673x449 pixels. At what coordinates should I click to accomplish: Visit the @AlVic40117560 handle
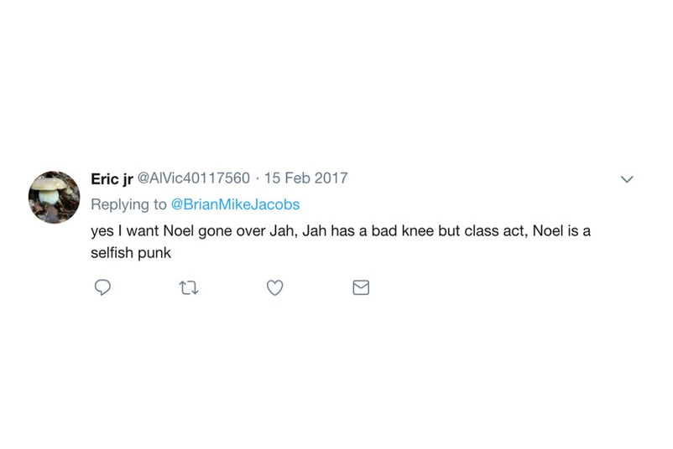click(194, 178)
